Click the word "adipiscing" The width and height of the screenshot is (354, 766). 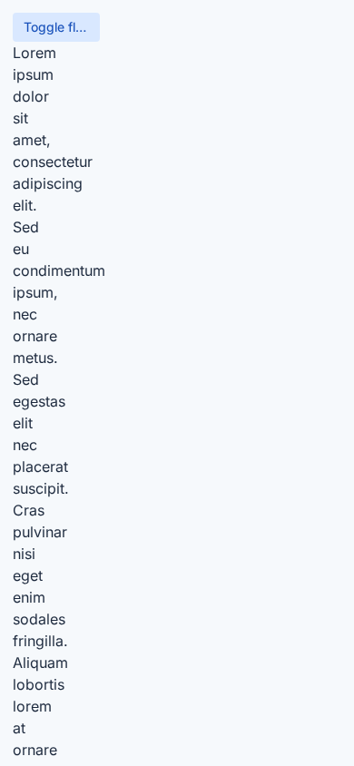point(47,184)
